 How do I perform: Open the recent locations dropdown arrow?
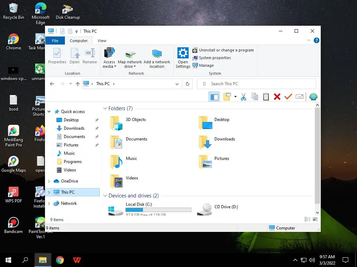tap(70, 84)
